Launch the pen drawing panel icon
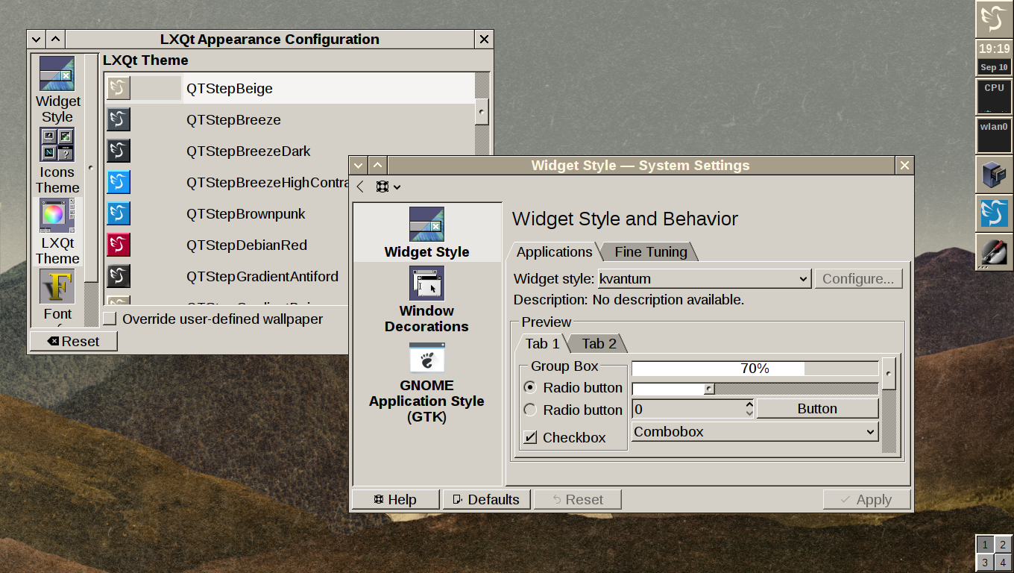Screen dimensions: 1014x573 994,252
